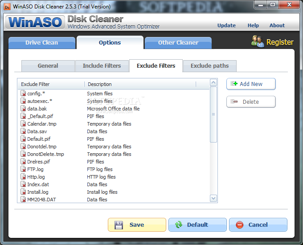Click the Data.sav file icon

click(x=23, y=131)
